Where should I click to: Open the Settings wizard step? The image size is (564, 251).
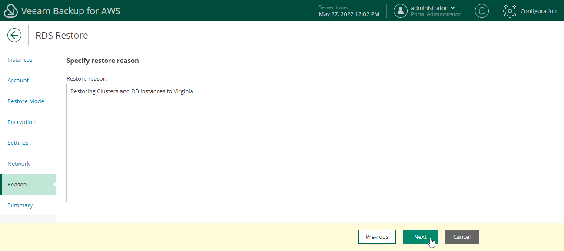pos(18,143)
